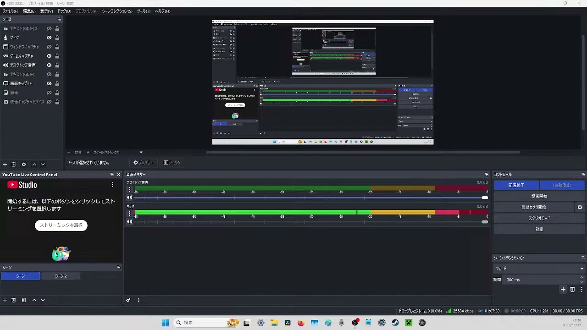Open Windows Start menu on taskbar
587x330 pixels.
click(165, 323)
